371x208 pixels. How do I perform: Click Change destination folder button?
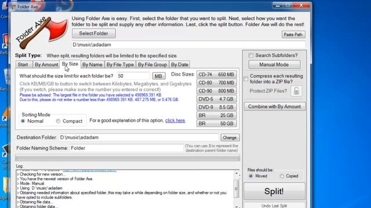pos(230,138)
